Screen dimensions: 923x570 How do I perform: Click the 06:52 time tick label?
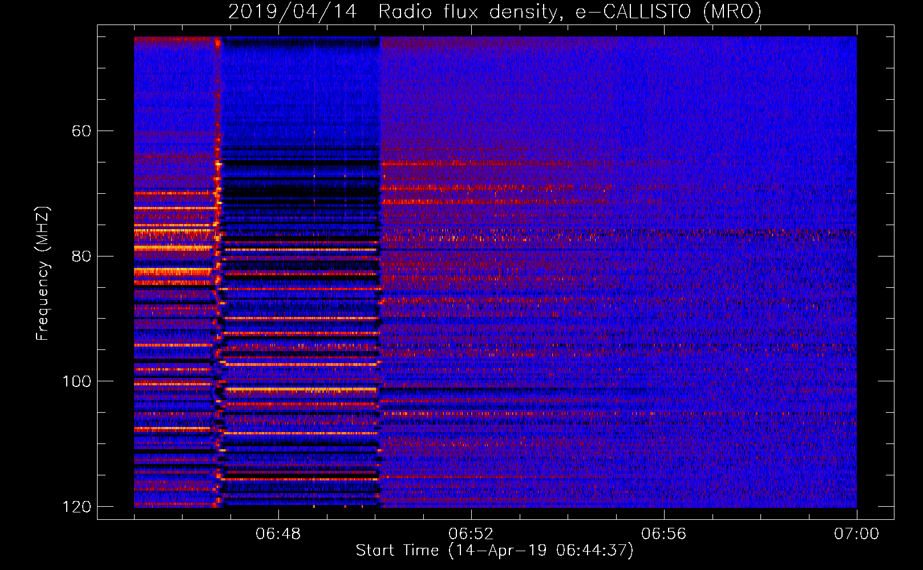[x=471, y=534]
